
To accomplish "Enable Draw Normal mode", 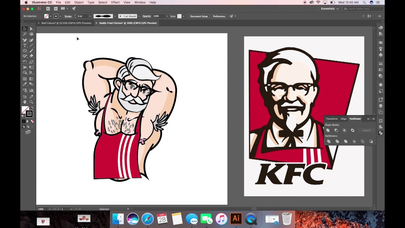I will [23, 127].
